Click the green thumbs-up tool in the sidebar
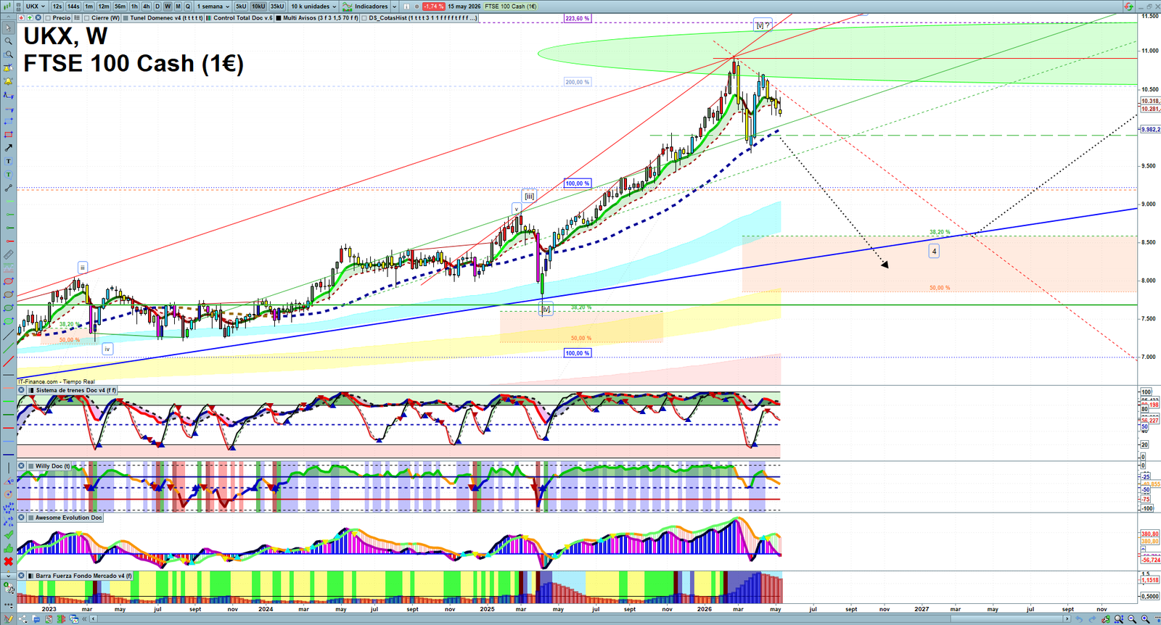This screenshot has width=1161, height=625. (x=9, y=549)
